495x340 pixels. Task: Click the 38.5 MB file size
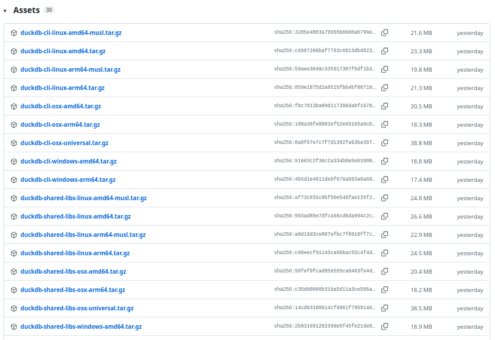421,308
